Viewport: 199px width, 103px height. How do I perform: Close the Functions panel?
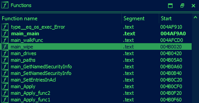click(194, 5)
